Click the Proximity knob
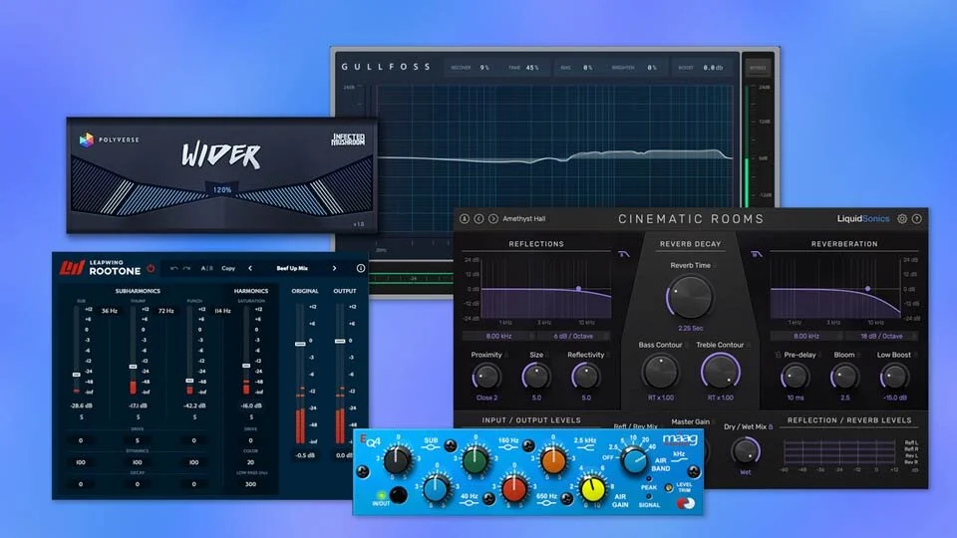The width and height of the screenshot is (957, 538). pos(486,377)
